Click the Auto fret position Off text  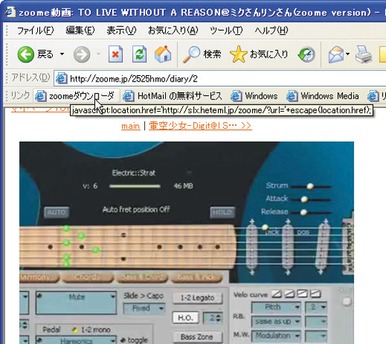tap(136, 210)
